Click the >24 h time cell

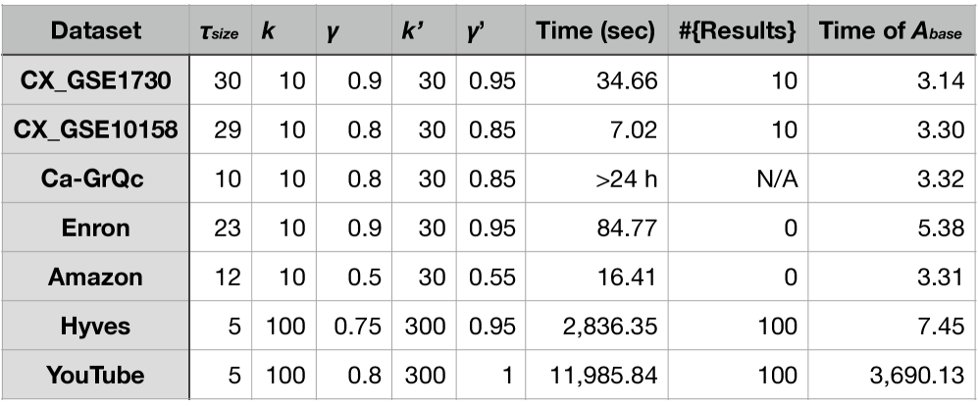pos(596,178)
